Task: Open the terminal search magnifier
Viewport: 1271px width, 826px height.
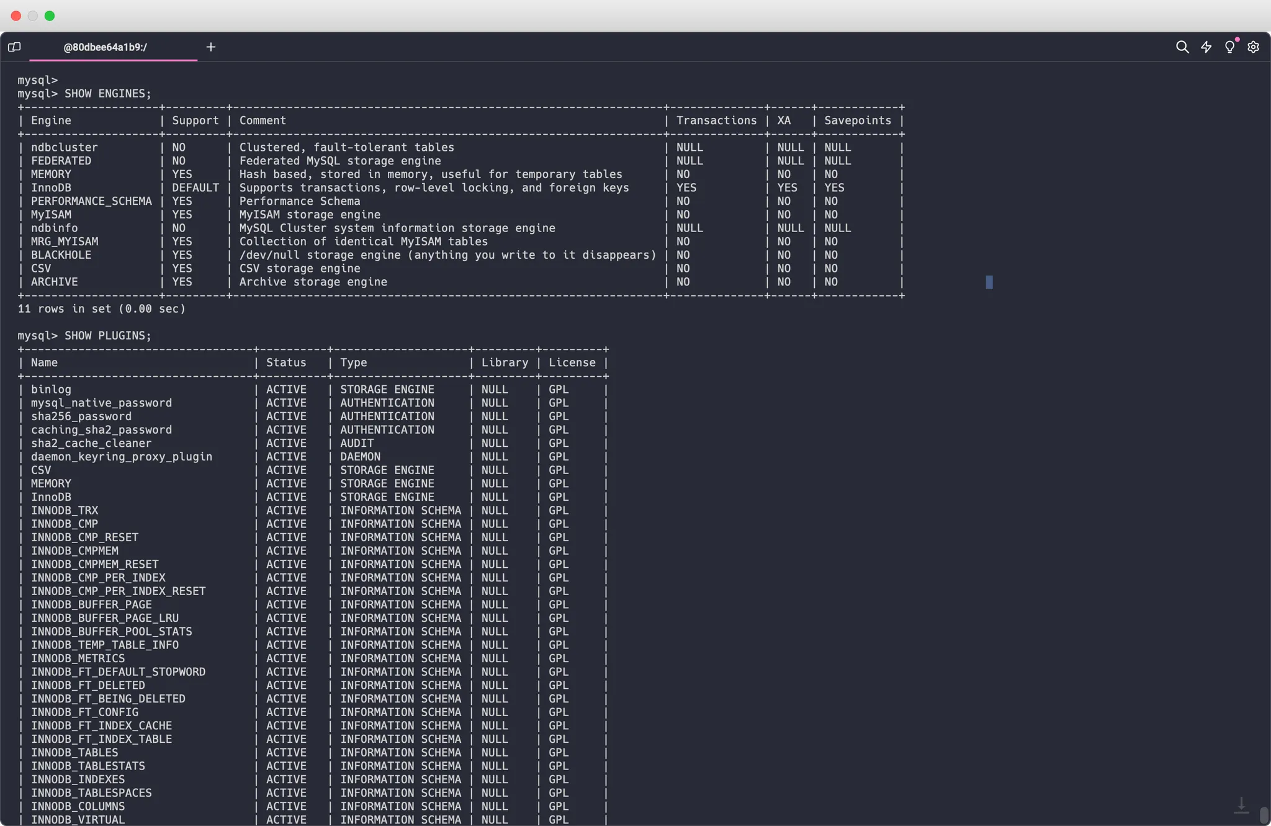Action: click(1182, 47)
